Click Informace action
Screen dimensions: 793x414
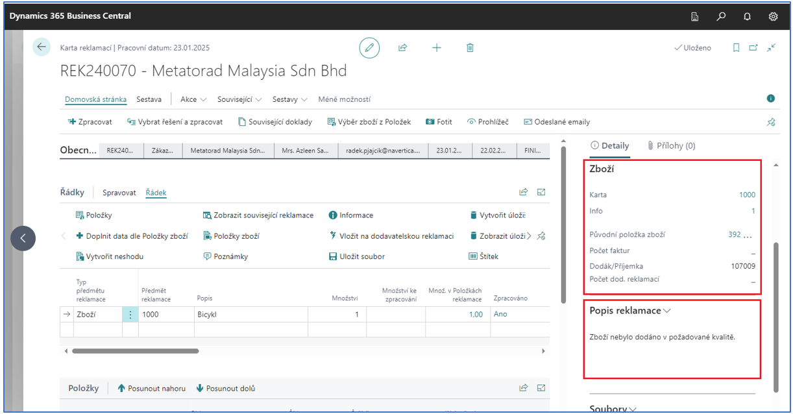click(351, 215)
